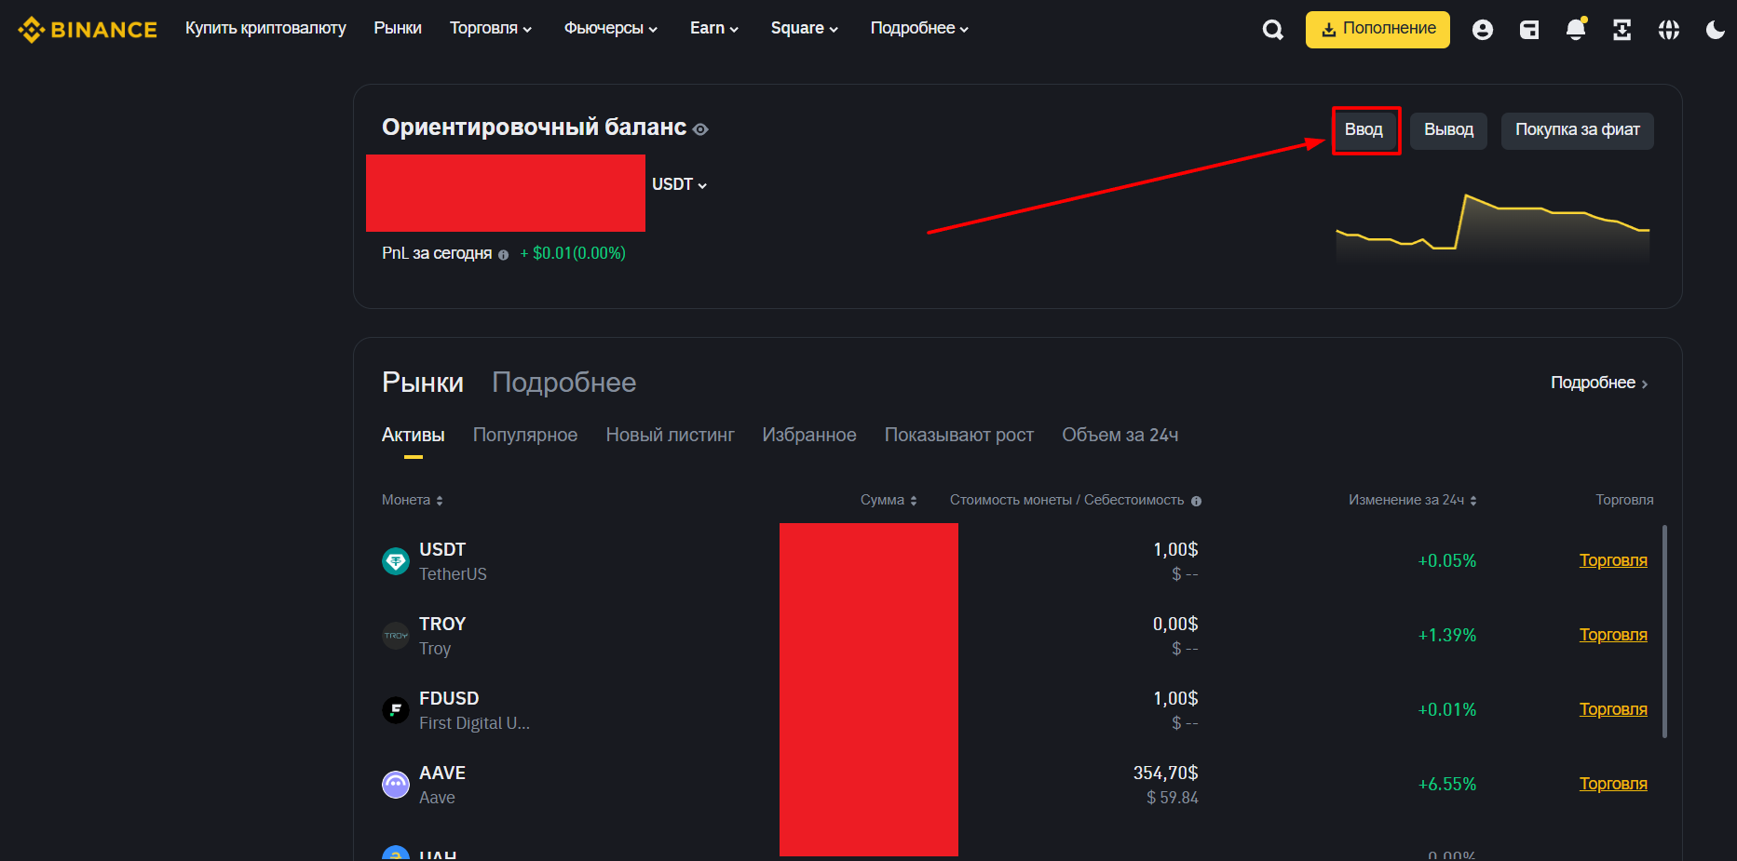Click Торговля link for TROY
This screenshot has width=1737, height=861.
(1613, 635)
